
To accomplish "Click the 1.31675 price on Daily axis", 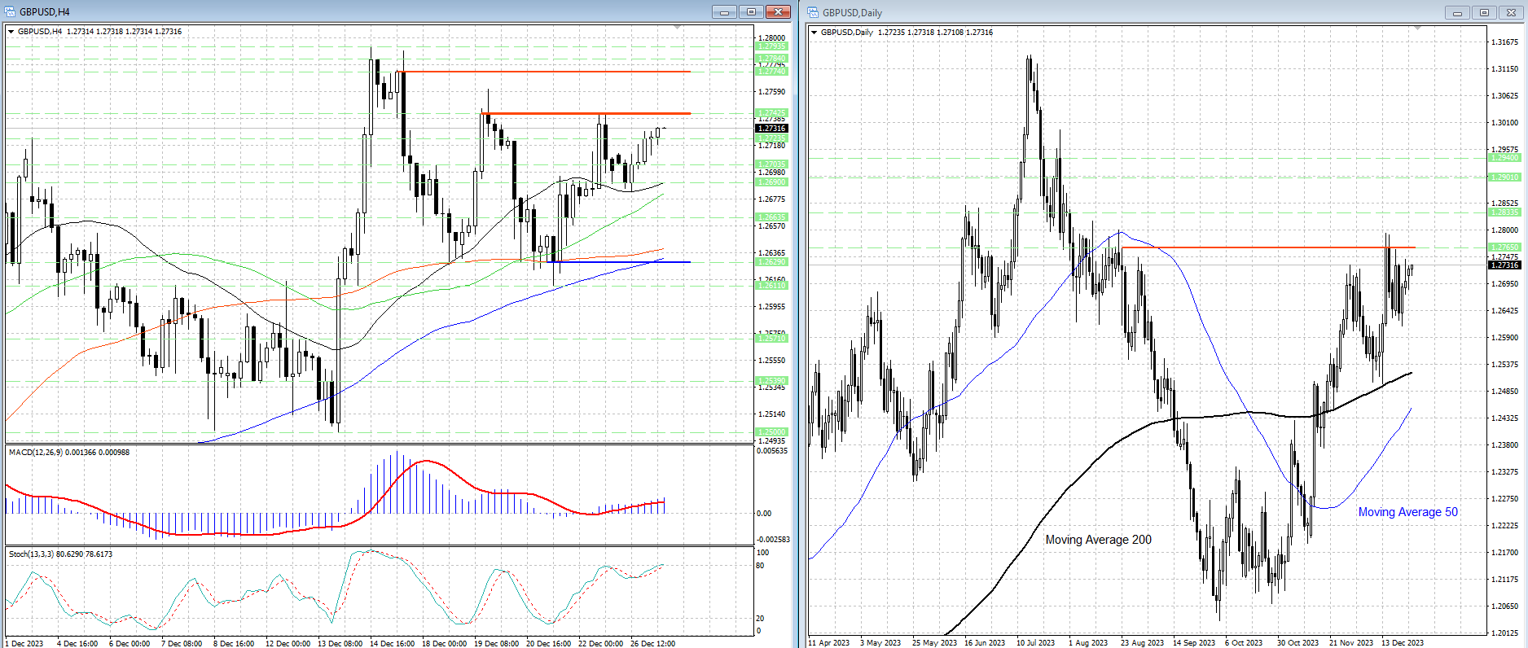I will click(1504, 42).
